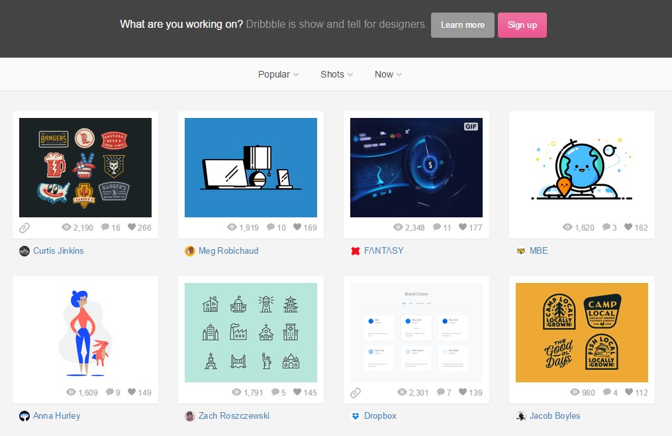Like Meg Robichaud's shot with 169 hearts
Image resolution: width=672 pixels, height=436 pixels.
coord(297,227)
